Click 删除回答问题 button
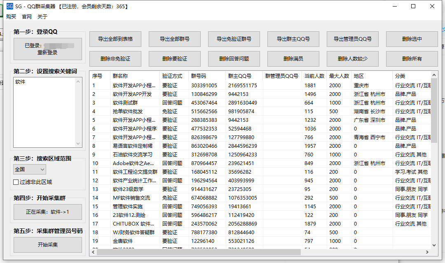 [x=234, y=59]
